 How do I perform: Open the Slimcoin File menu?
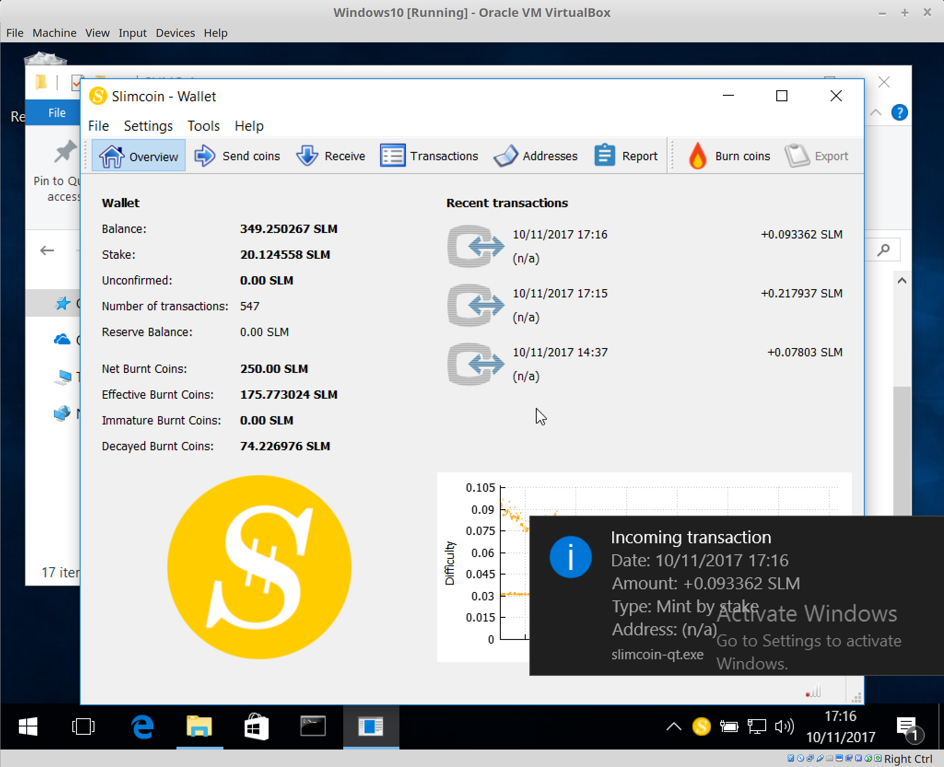98,126
